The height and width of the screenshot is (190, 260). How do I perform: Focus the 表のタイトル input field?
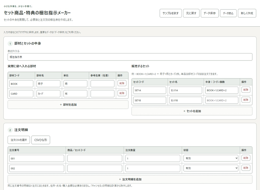pos(130,57)
